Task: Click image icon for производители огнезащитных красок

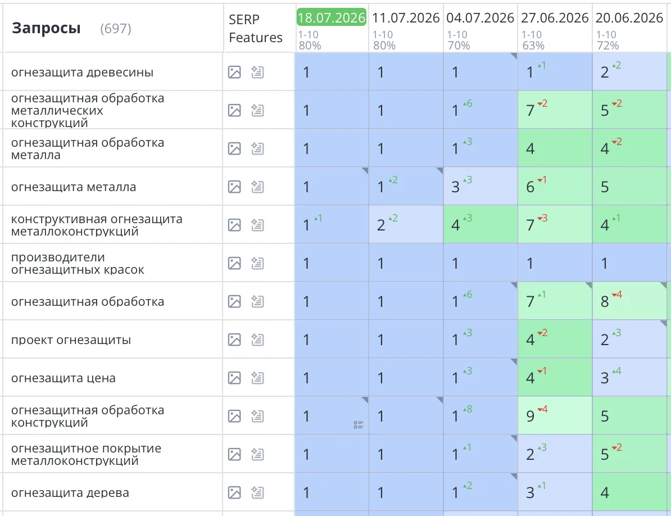Action: coord(234,263)
